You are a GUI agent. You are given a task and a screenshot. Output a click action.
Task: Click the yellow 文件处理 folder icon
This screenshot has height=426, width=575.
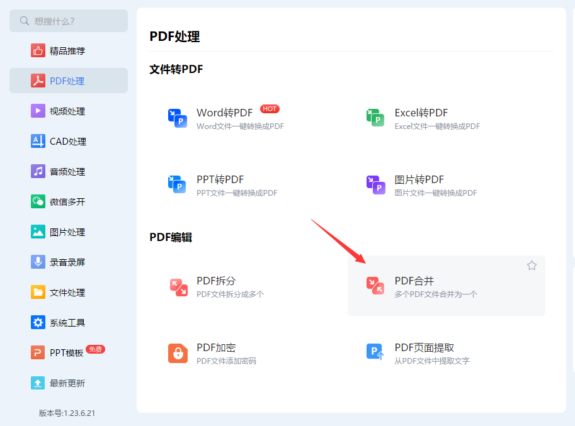(x=38, y=292)
